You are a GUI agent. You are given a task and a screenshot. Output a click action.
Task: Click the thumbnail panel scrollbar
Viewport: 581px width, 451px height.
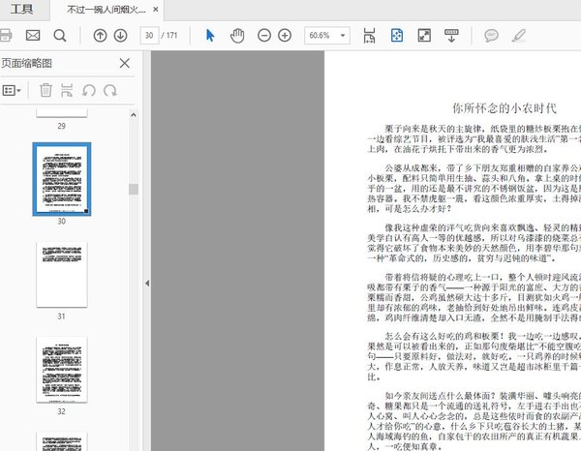tap(134, 190)
